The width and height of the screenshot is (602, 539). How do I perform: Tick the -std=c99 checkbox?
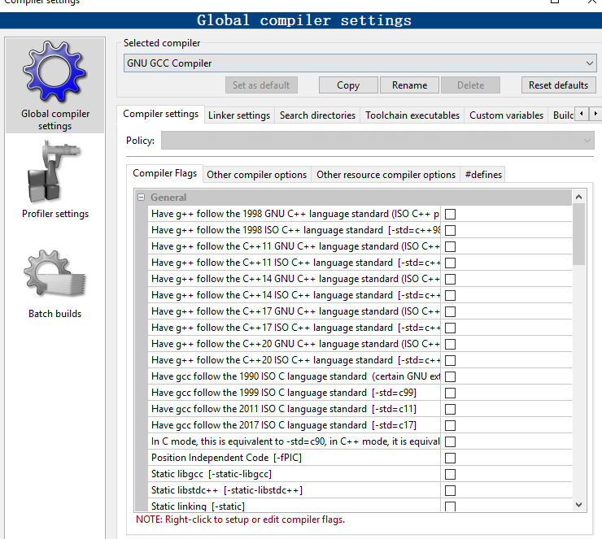(450, 393)
